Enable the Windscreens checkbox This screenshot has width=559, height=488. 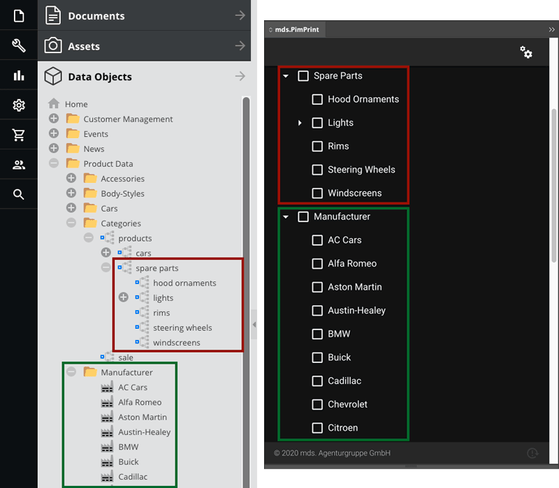[x=317, y=193]
